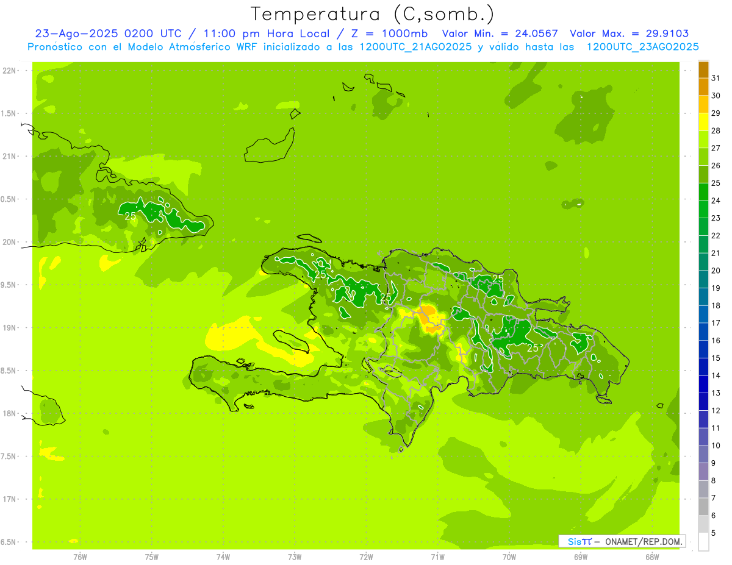Pick the color swatch between 26 and 27

[703, 157]
